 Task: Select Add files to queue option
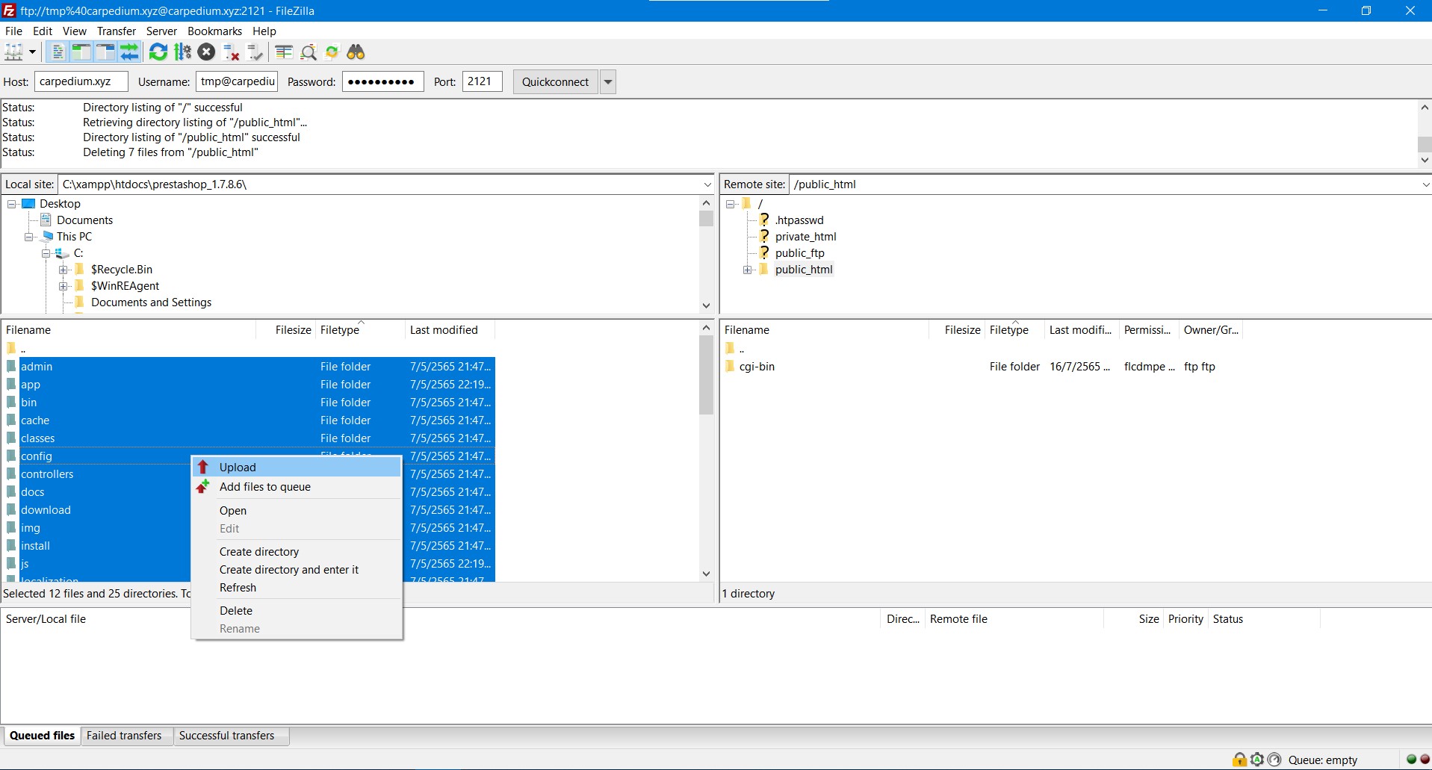click(x=264, y=487)
